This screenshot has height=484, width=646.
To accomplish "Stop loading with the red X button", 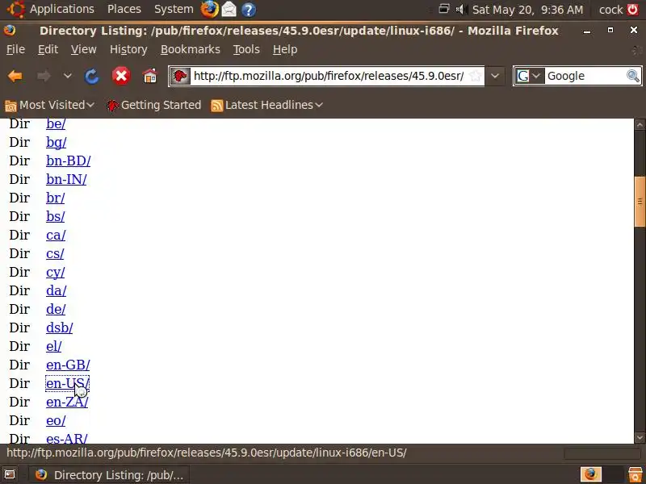I will [x=121, y=76].
